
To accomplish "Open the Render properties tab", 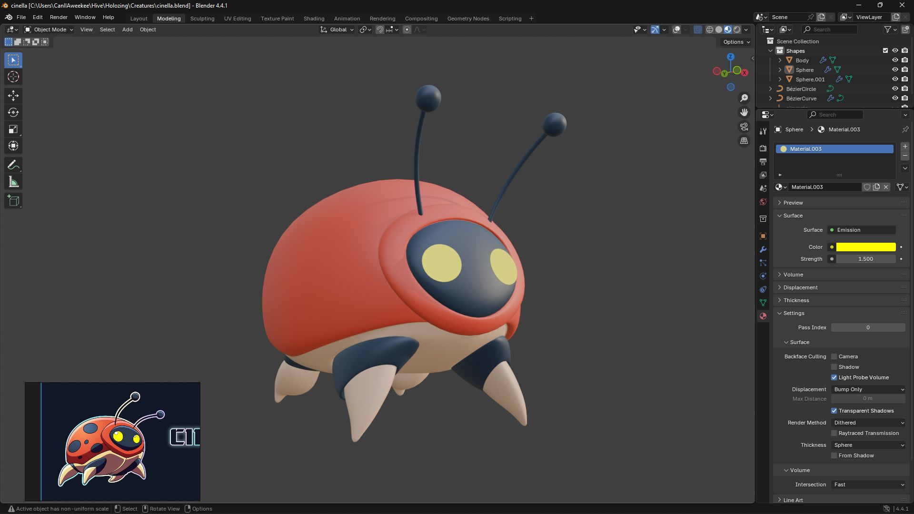I will pos(763,148).
